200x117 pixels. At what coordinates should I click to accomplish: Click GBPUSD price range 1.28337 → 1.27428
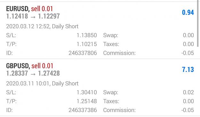point(33,73)
